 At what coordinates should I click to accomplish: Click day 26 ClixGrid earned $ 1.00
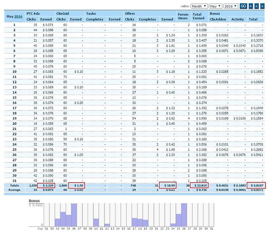[79, 155]
